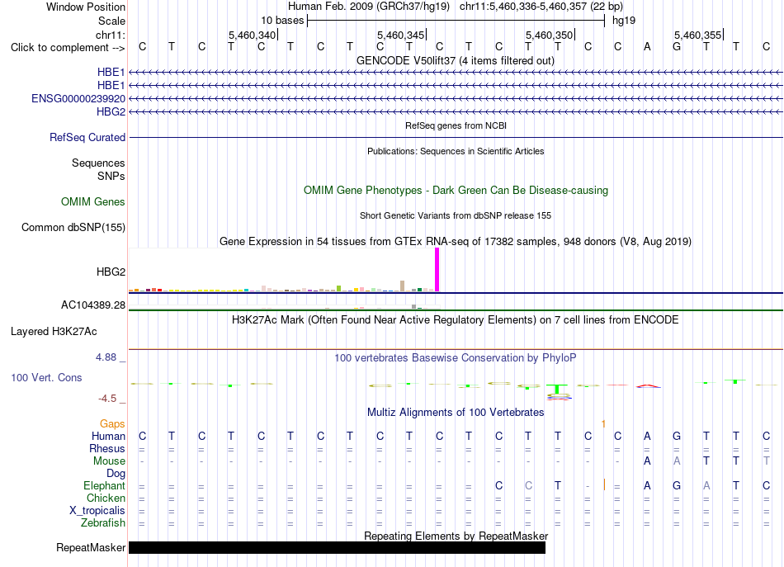Click the orange '1' in the Gaps row
The image size is (784, 567).
603,424
